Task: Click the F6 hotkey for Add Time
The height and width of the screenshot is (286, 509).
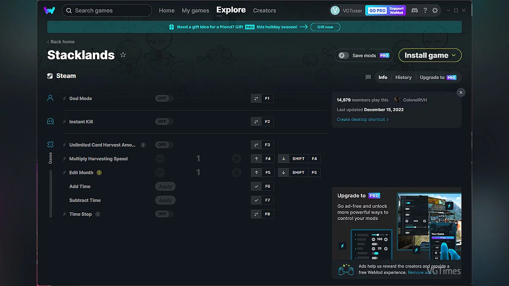Action: [262, 186]
